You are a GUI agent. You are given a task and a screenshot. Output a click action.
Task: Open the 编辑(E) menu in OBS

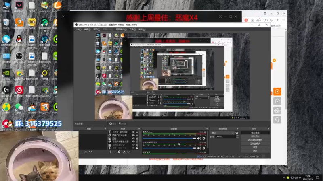[87, 29]
